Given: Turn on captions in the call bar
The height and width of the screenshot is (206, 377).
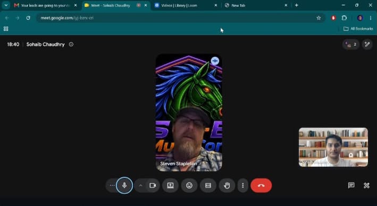Looking at the screenshot, I should click(x=208, y=185).
